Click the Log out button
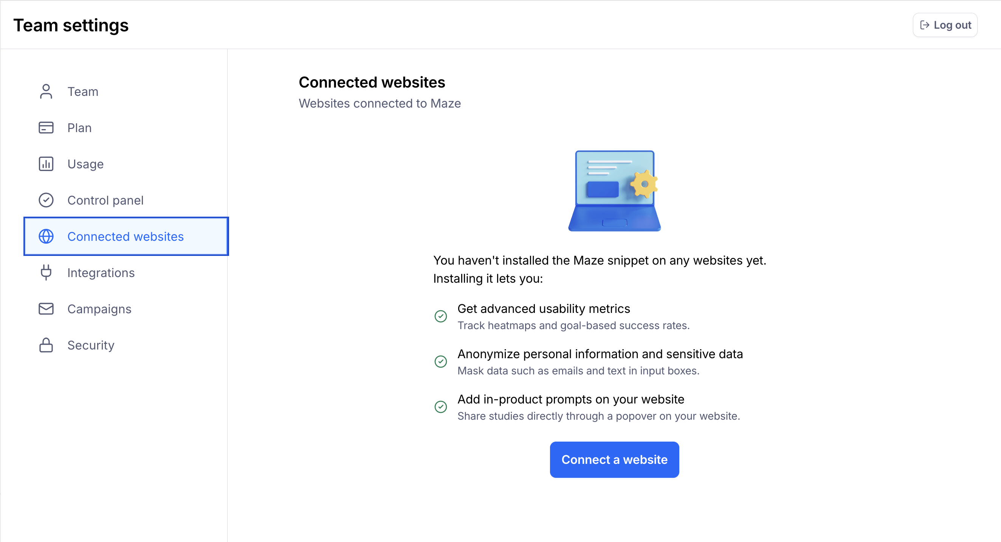This screenshot has width=1001, height=542. (x=945, y=25)
